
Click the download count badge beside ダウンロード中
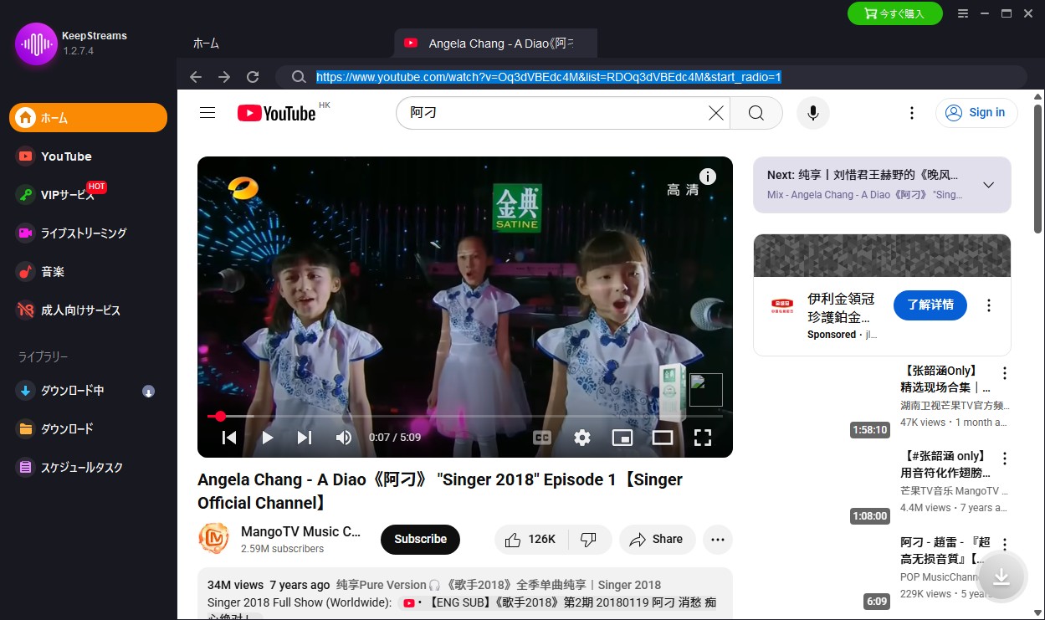tap(148, 391)
